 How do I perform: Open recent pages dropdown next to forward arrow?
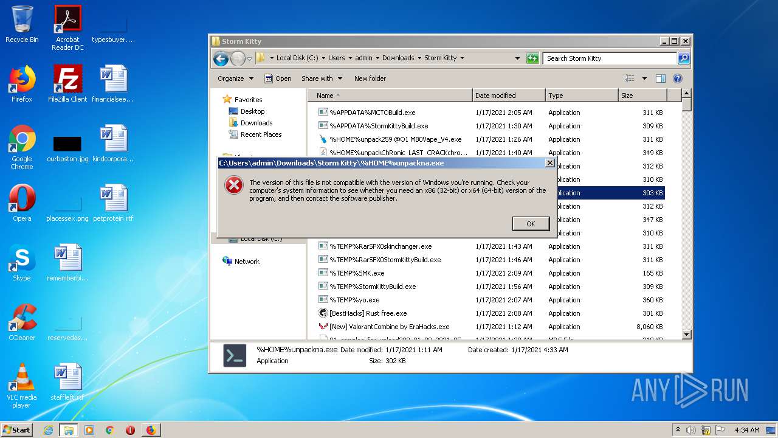pos(249,59)
